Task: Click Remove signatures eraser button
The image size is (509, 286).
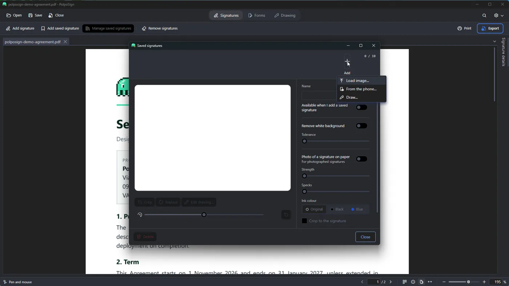Action: pyautogui.click(x=160, y=28)
